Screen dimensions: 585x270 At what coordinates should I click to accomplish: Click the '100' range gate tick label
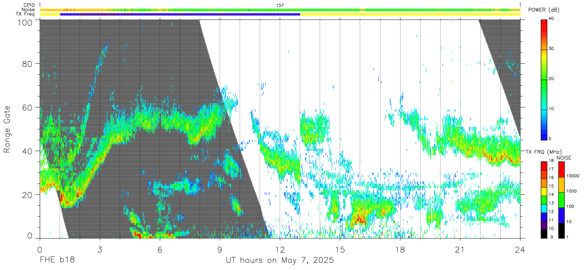click(x=25, y=22)
